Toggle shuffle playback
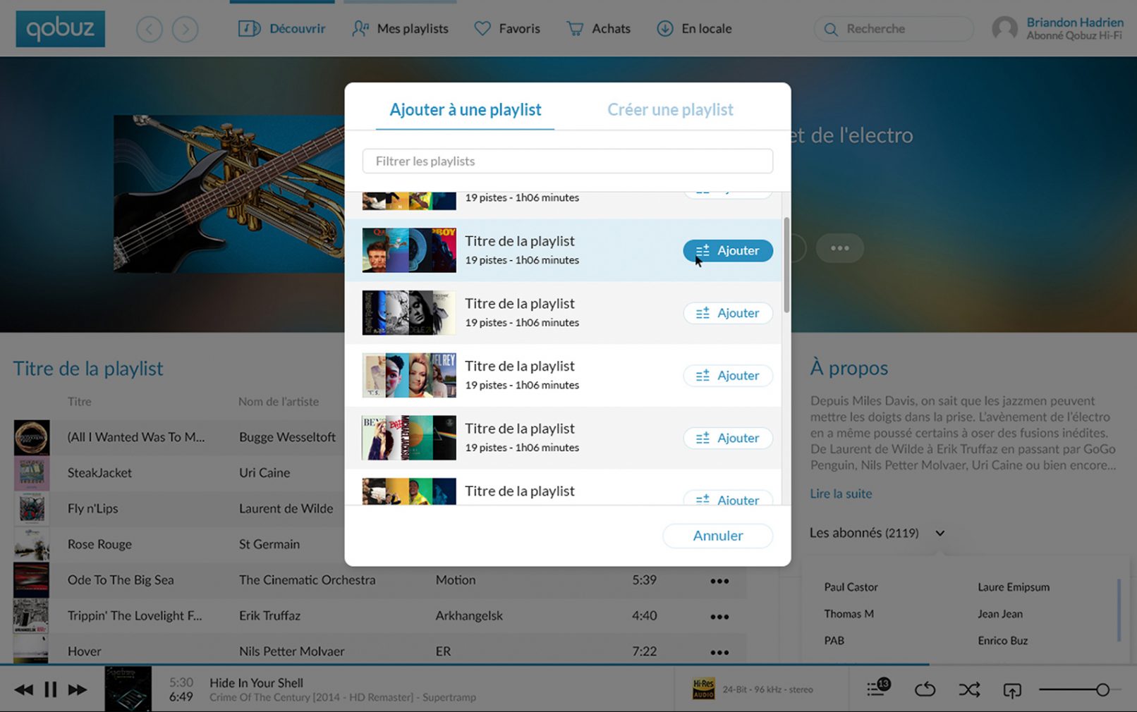The width and height of the screenshot is (1137, 712). coord(969,689)
